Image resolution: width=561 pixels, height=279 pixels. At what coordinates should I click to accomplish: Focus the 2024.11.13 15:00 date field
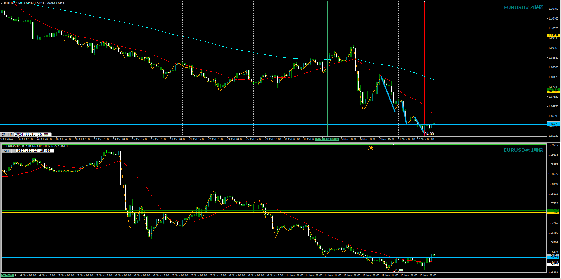pyautogui.click(x=35, y=151)
